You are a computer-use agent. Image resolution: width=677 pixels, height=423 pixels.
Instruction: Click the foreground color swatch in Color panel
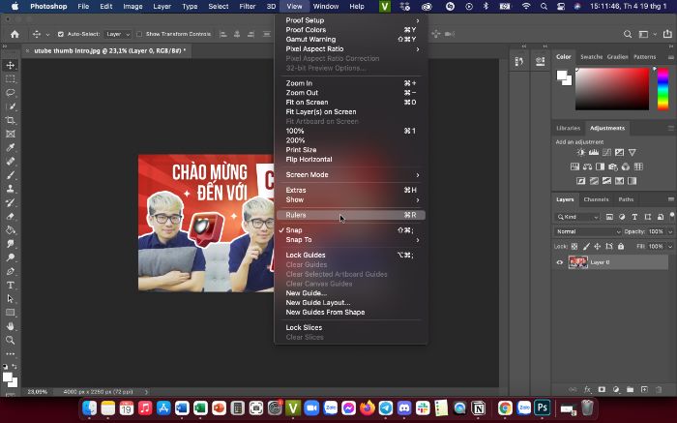(561, 76)
